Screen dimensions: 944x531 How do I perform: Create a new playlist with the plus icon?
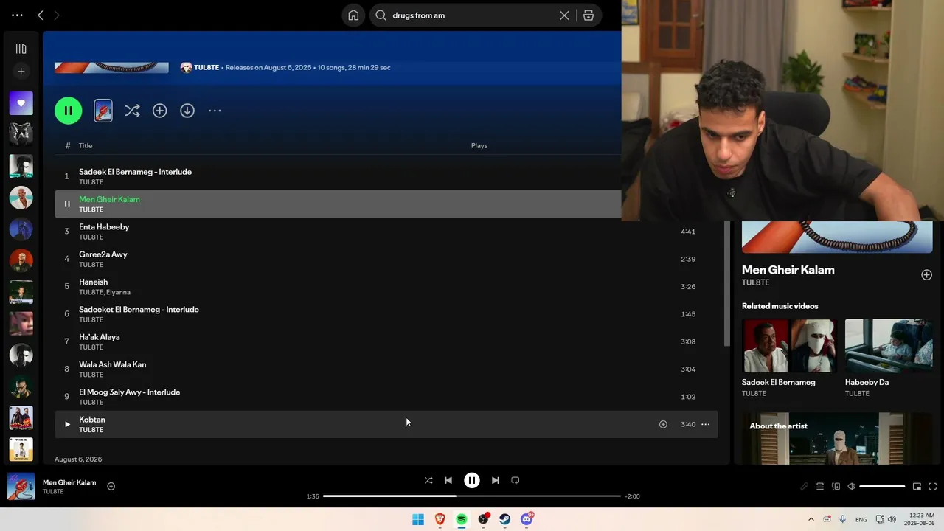pos(21,72)
